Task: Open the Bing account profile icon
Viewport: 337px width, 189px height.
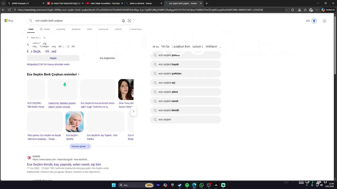Action: [x=324, y=21]
